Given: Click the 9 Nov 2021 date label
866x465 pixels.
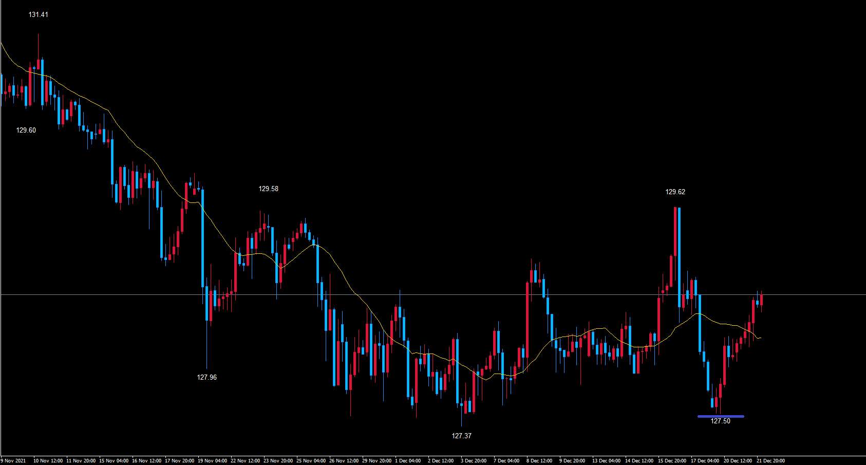Looking at the screenshot, I should tap(13, 460).
